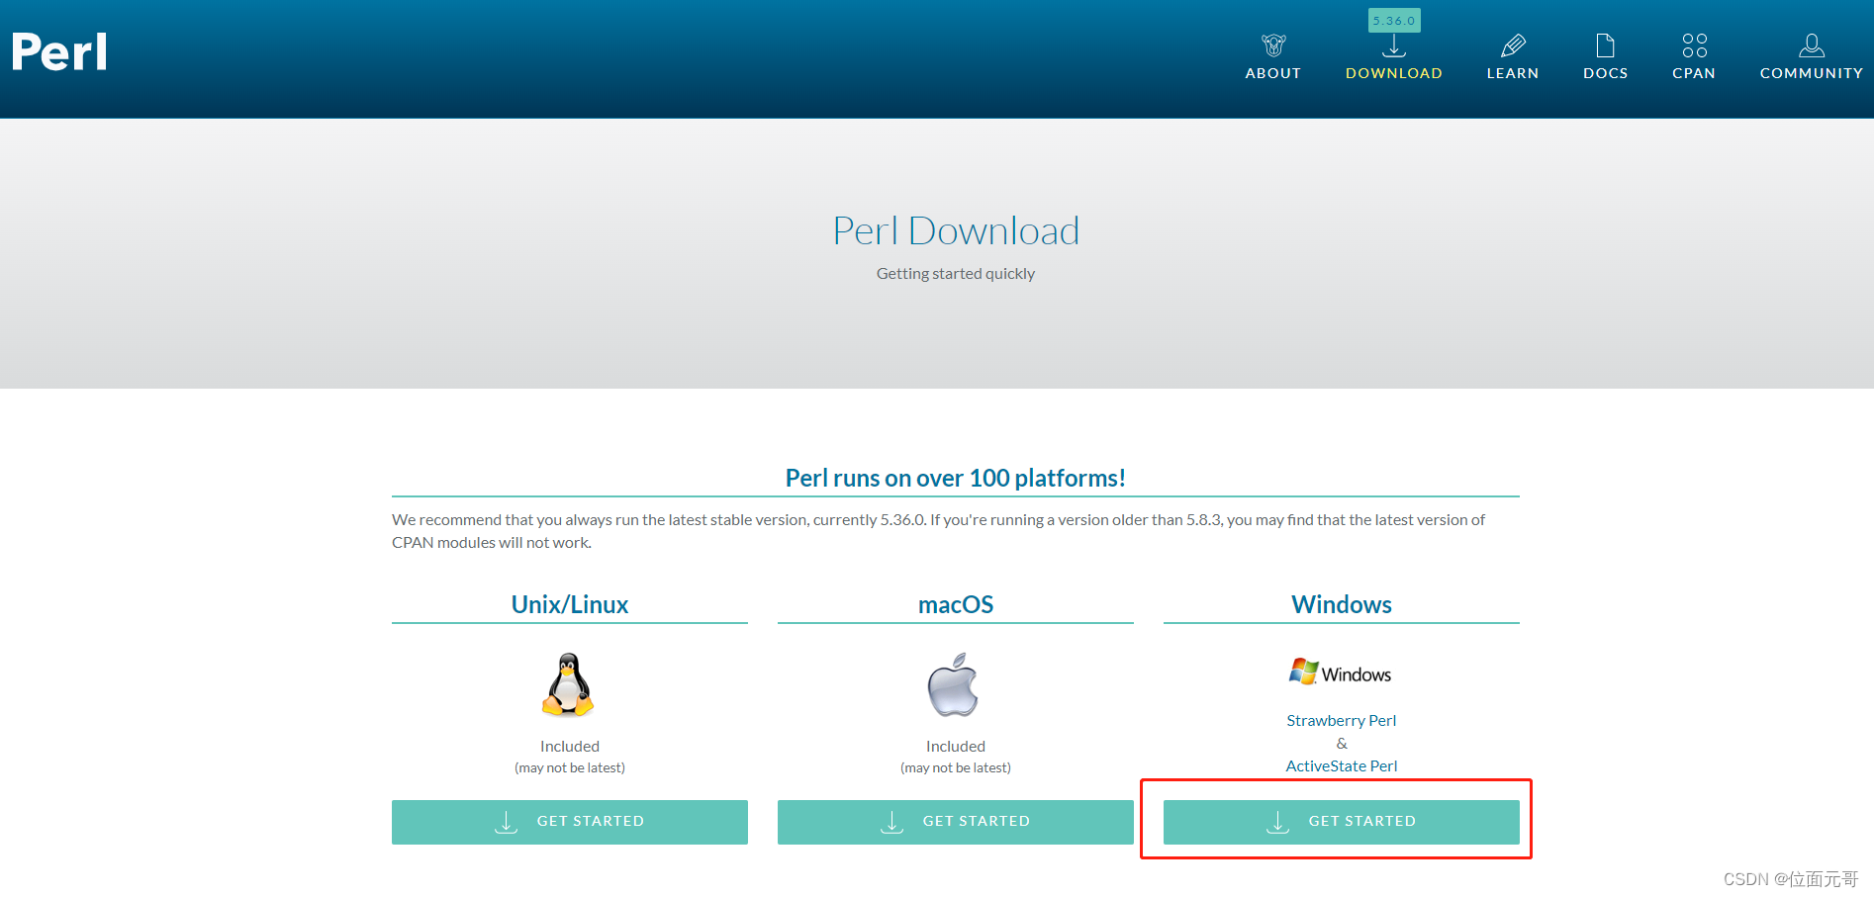Click GET STARTED under Unix/Linux
The image size is (1874, 897).
click(569, 821)
